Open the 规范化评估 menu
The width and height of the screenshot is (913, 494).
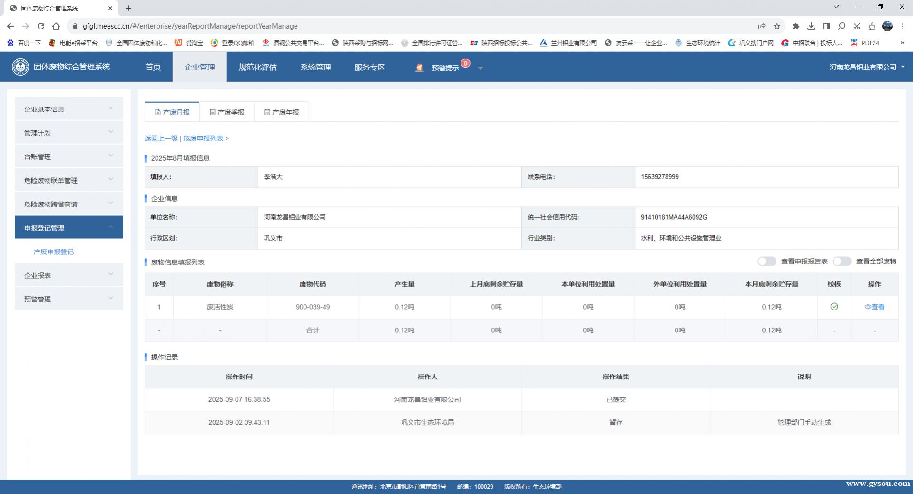coord(257,67)
